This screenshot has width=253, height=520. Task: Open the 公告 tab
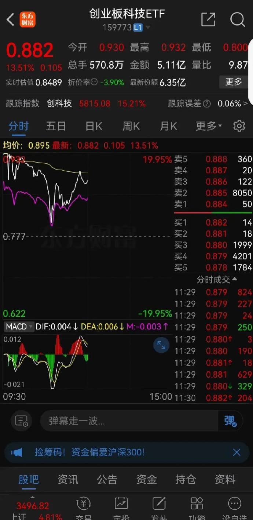click(107, 479)
